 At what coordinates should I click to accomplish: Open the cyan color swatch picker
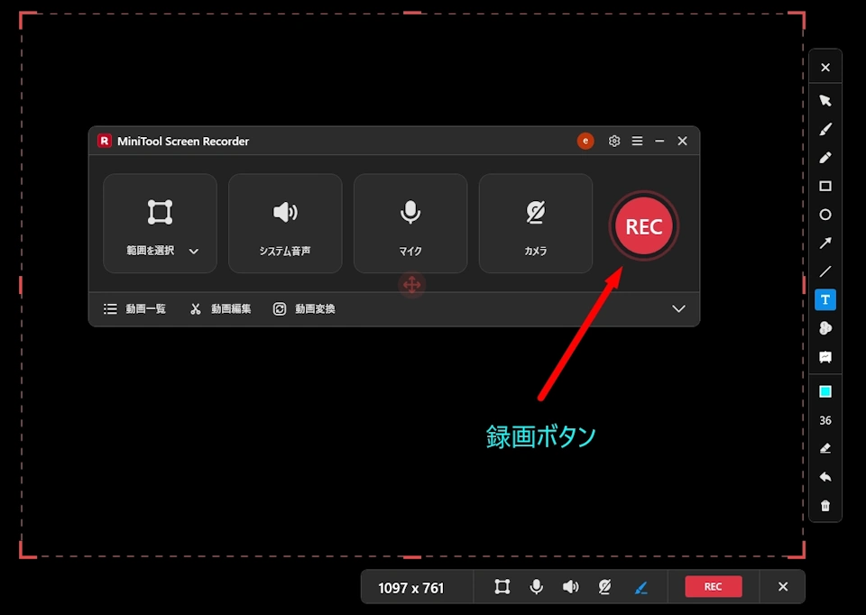[x=825, y=390]
